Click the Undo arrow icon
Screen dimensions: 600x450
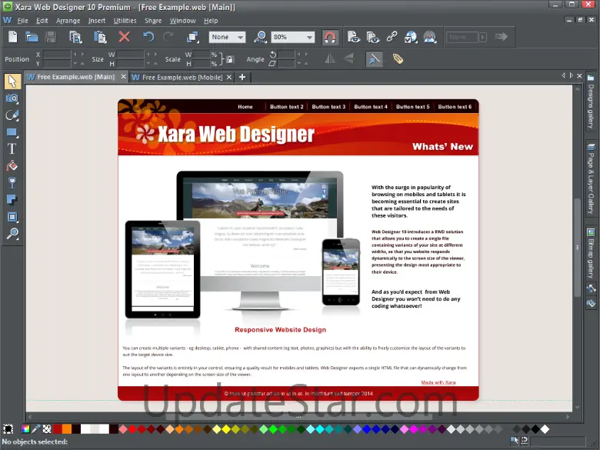(x=148, y=36)
